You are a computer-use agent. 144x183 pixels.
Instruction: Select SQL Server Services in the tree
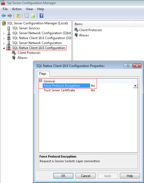[26, 28]
